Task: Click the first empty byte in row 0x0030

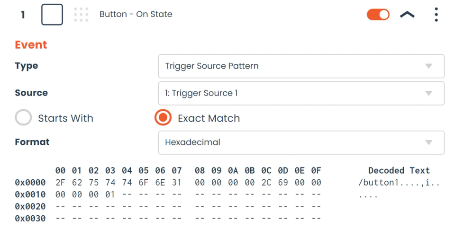Action: (60, 218)
